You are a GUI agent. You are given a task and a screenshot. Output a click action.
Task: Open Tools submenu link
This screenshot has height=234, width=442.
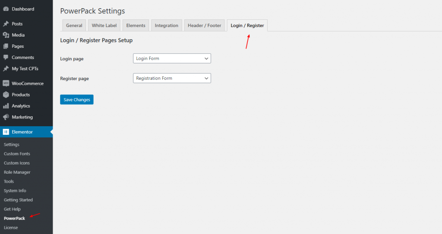(x=9, y=181)
